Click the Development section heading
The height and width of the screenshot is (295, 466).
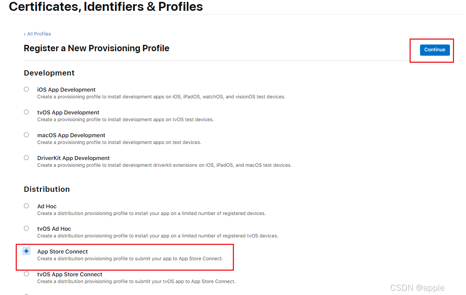pos(49,73)
